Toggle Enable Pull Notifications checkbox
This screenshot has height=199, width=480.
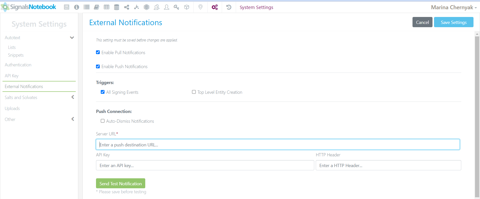pos(98,52)
